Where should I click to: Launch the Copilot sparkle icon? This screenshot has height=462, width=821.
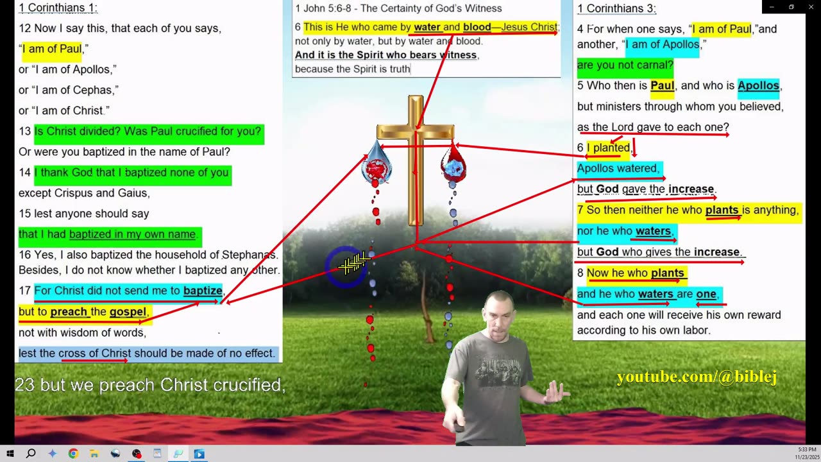point(52,454)
